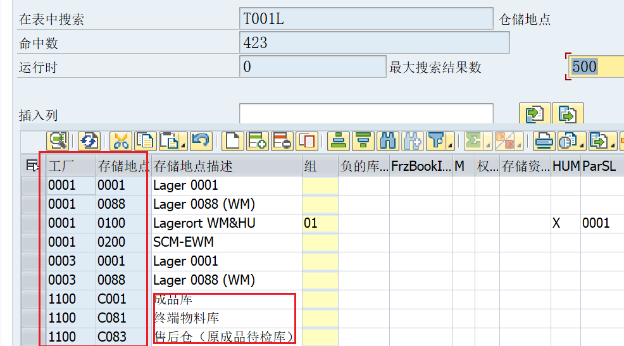Click the empty 插入列 input field

point(366,114)
